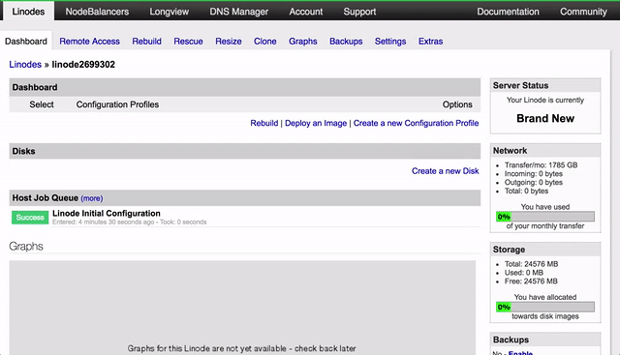Switch to the Rebuild tab
This screenshot has height=355, width=620.
coord(146,41)
